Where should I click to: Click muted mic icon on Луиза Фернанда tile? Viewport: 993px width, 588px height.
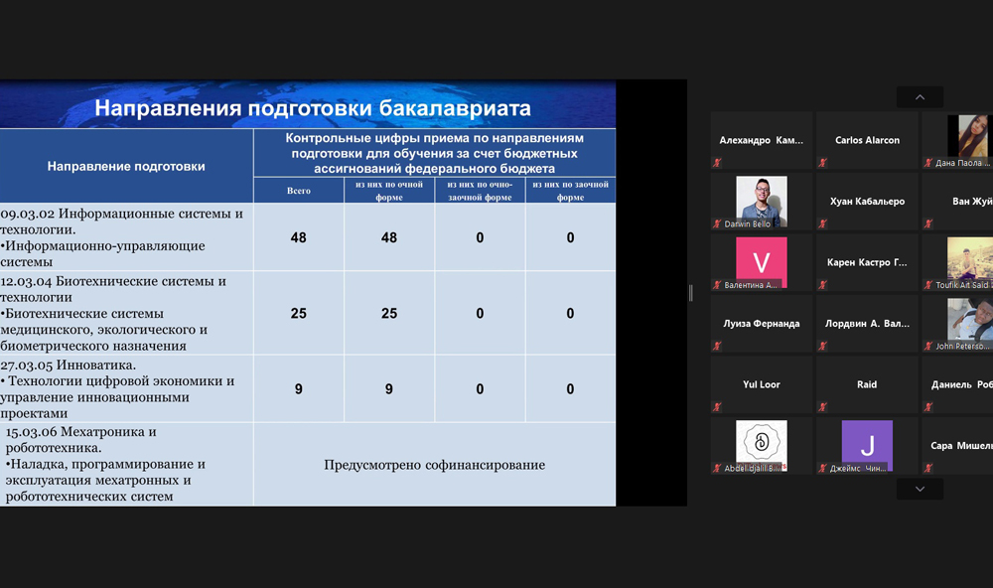click(x=716, y=346)
